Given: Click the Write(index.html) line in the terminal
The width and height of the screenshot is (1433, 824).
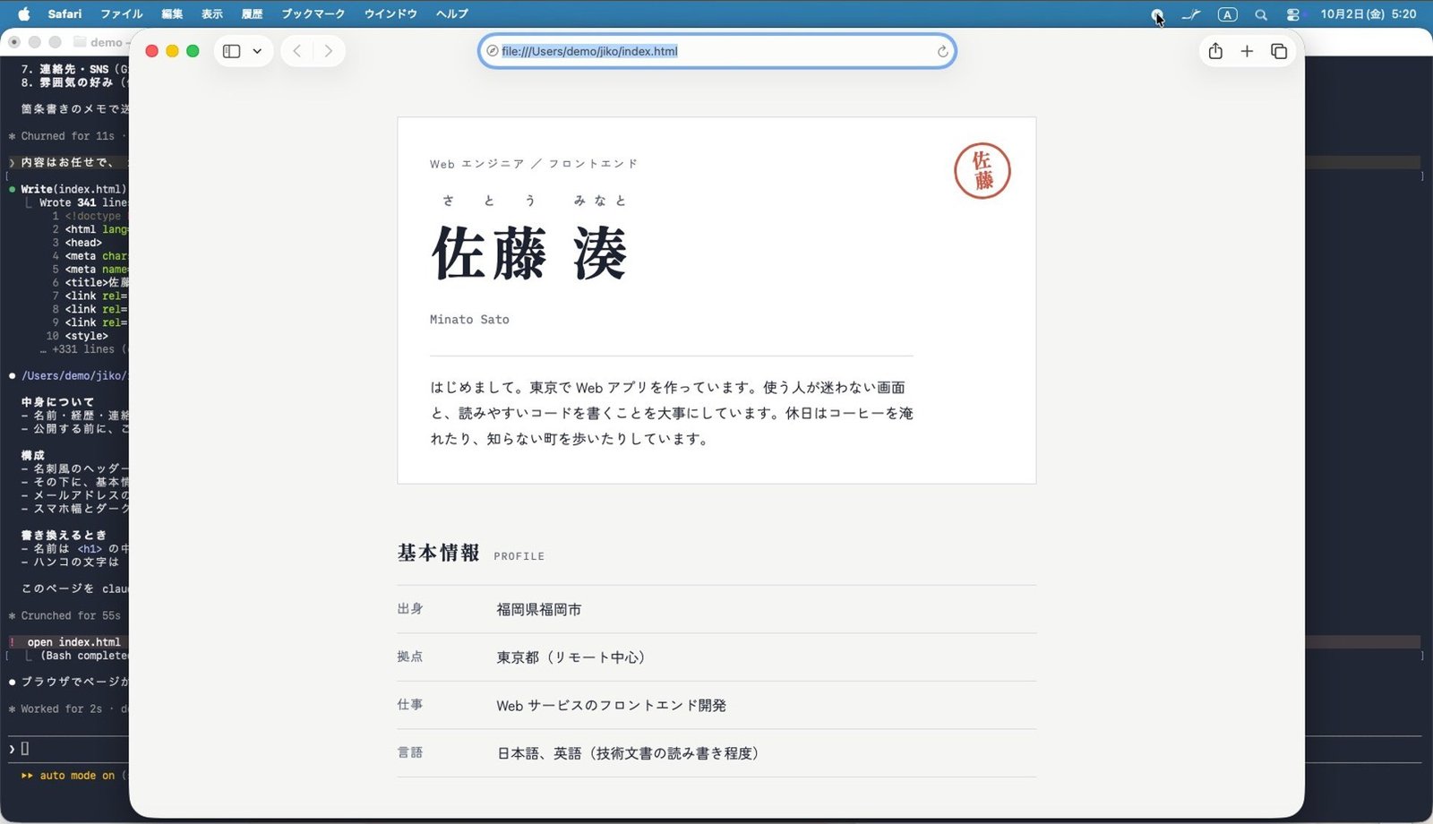Looking at the screenshot, I should pos(73,189).
